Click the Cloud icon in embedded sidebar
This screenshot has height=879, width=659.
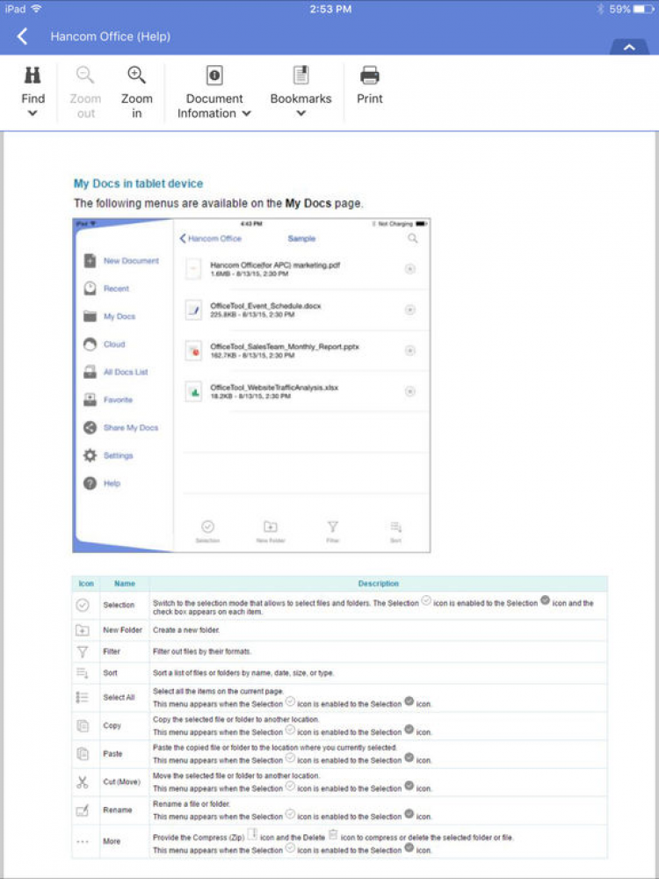point(90,345)
